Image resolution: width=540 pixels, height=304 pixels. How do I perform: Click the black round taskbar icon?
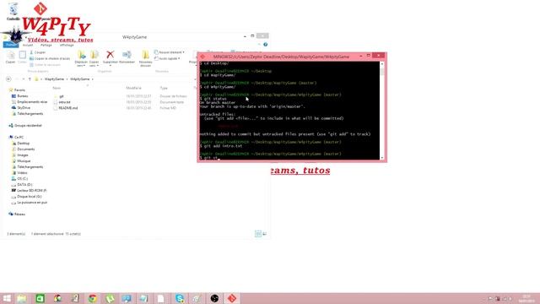214,298
